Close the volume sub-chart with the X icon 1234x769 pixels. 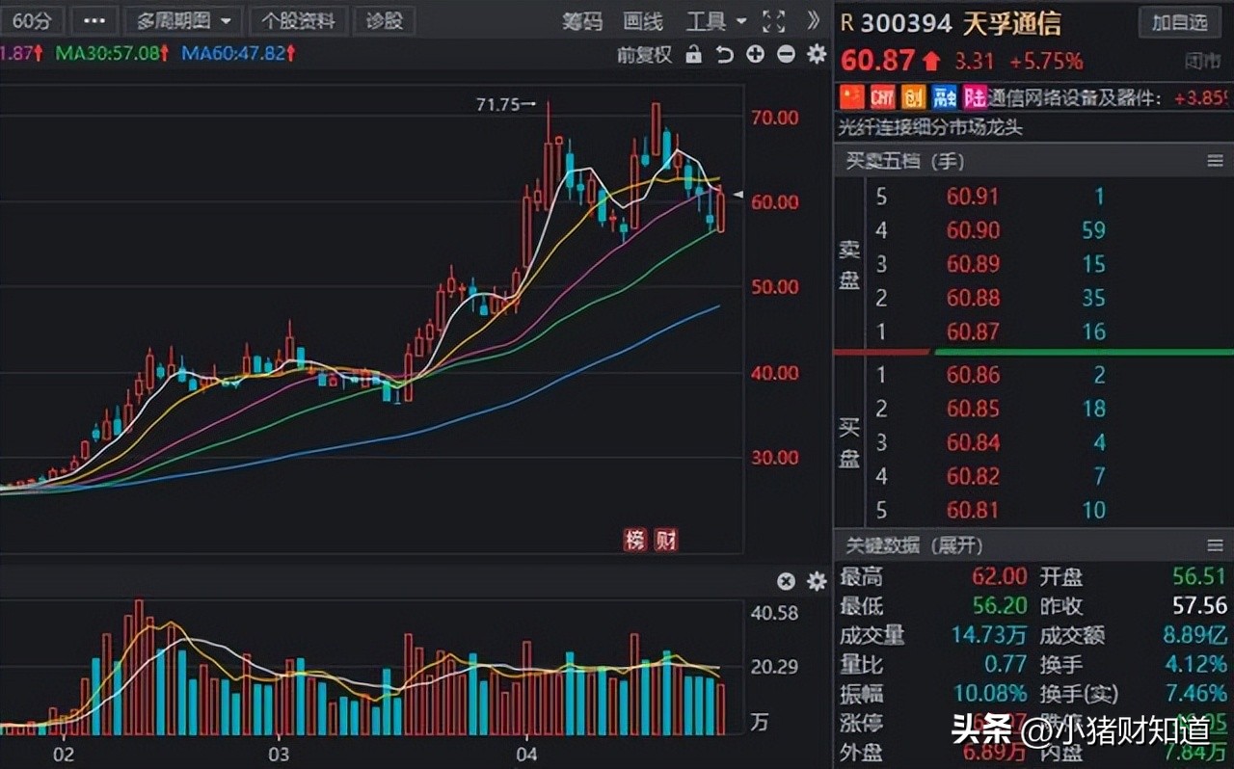(786, 581)
